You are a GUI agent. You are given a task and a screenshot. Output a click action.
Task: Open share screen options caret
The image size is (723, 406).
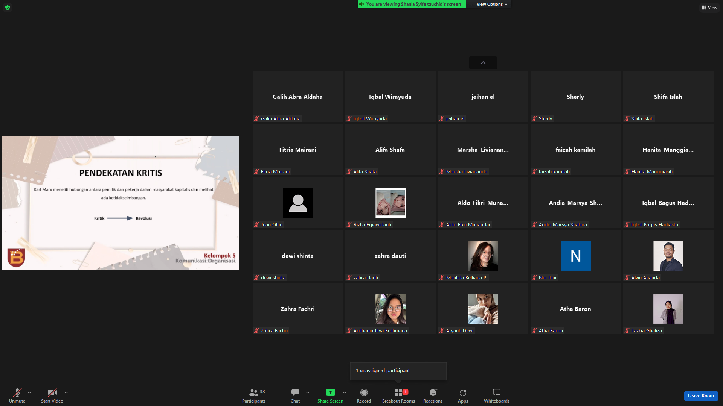point(345,392)
